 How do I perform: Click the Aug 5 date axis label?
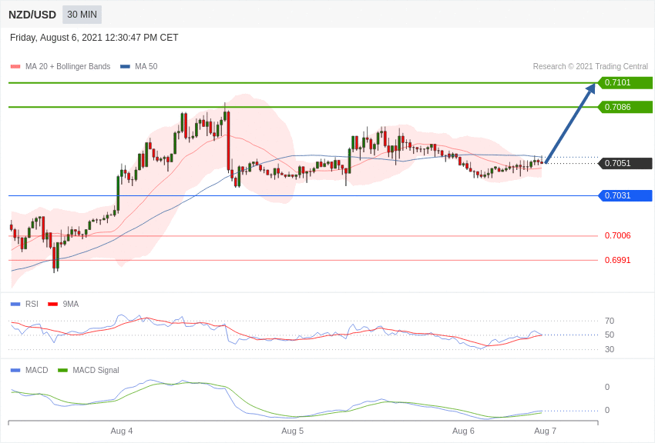click(x=292, y=431)
